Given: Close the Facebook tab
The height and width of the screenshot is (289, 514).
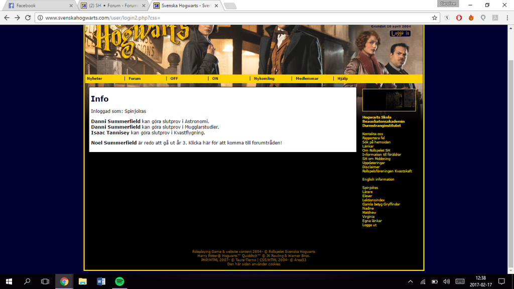Looking at the screenshot, I should (71, 6).
